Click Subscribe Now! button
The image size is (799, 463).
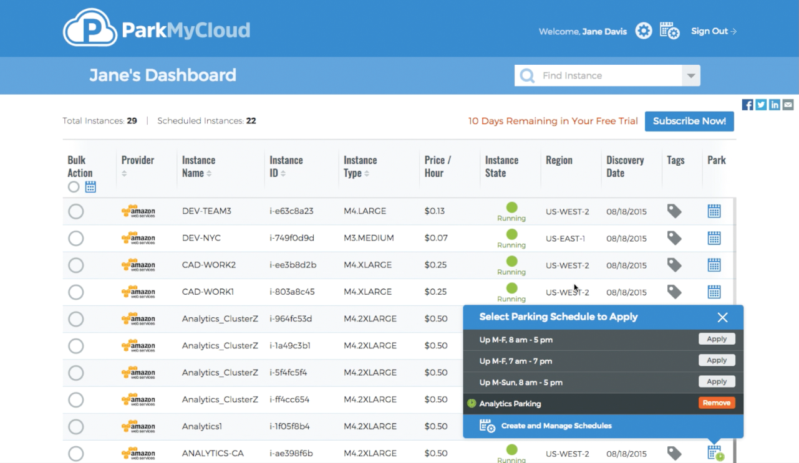coord(689,121)
